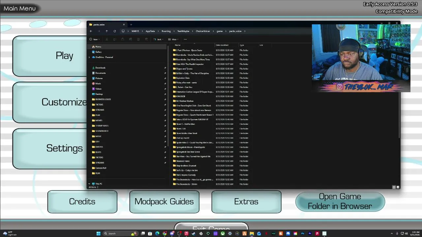Refresh the packs_voice folder view
Screen dimensions: 422x237
pos(115,31)
